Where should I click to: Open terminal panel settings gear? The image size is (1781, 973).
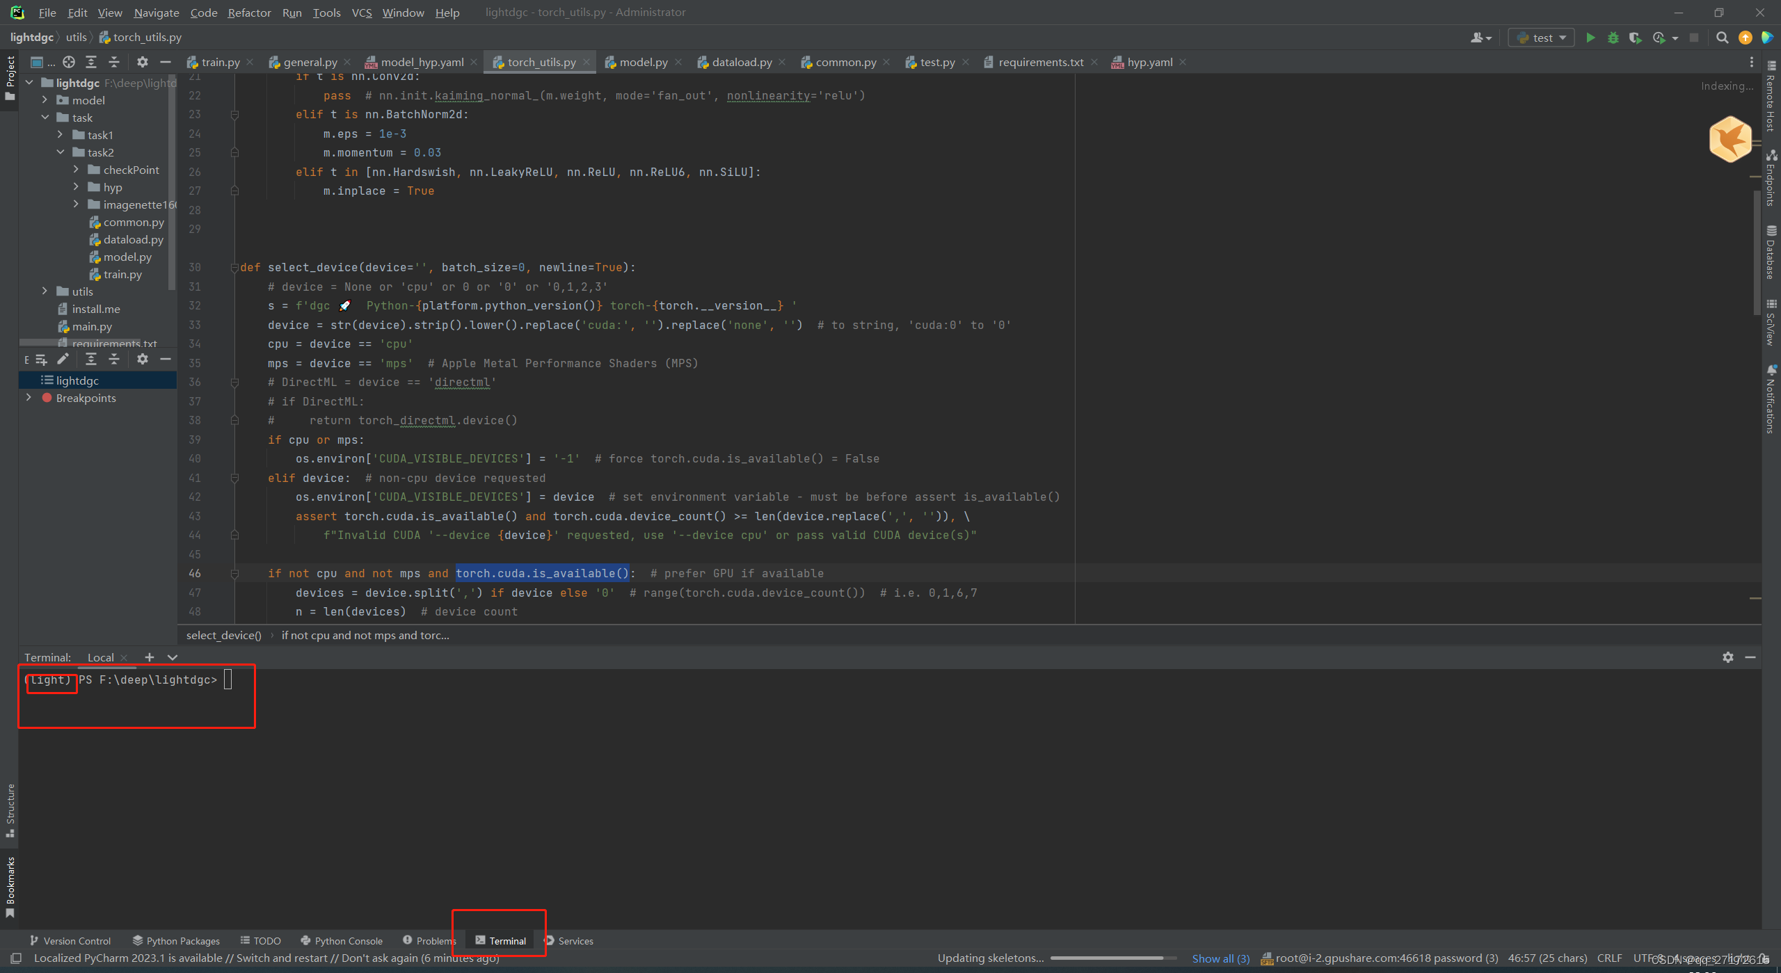click(x=1727, y=657)
